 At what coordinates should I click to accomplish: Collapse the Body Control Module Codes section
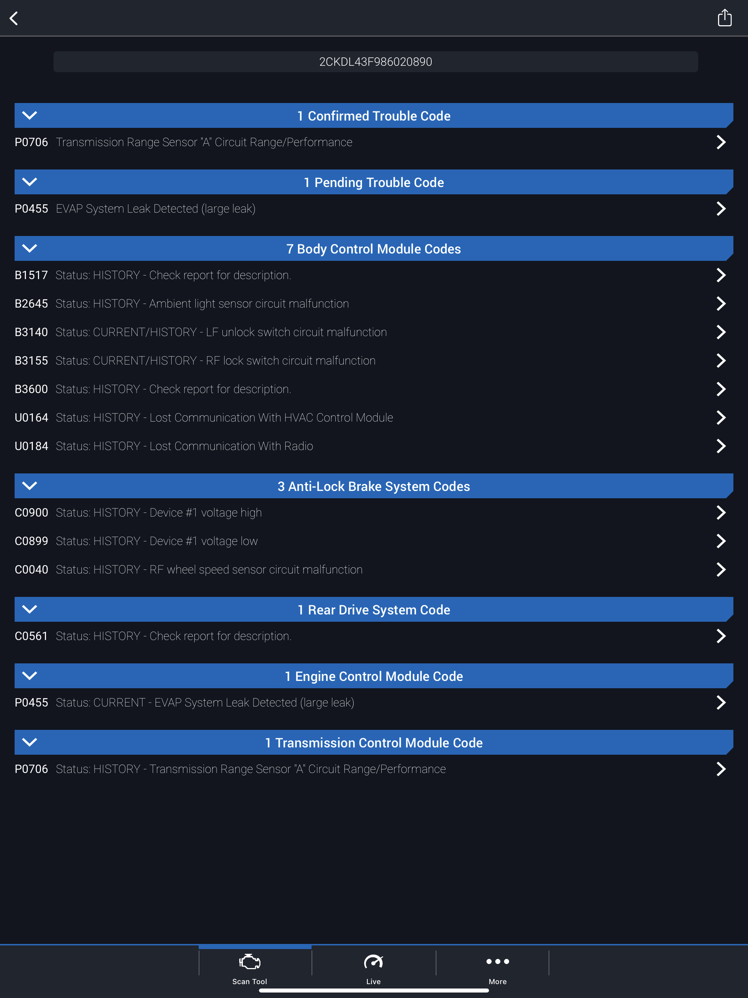[x=30, y=249]
